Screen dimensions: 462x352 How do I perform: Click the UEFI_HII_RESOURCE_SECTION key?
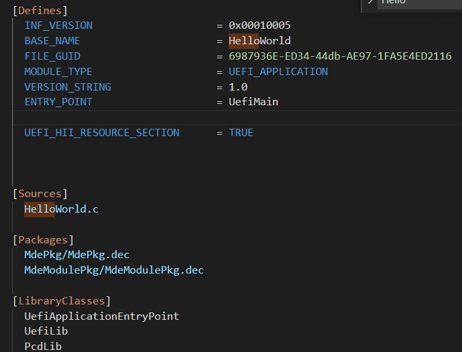point(102,133)
